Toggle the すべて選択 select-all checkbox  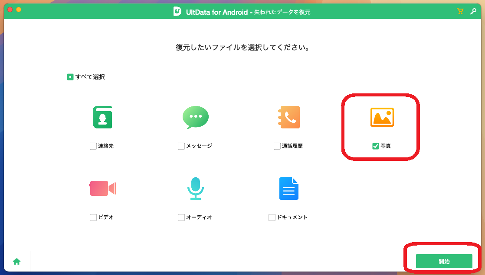[70, 77]
